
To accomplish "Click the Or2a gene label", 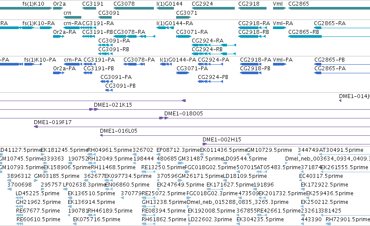I will (60, 4).
